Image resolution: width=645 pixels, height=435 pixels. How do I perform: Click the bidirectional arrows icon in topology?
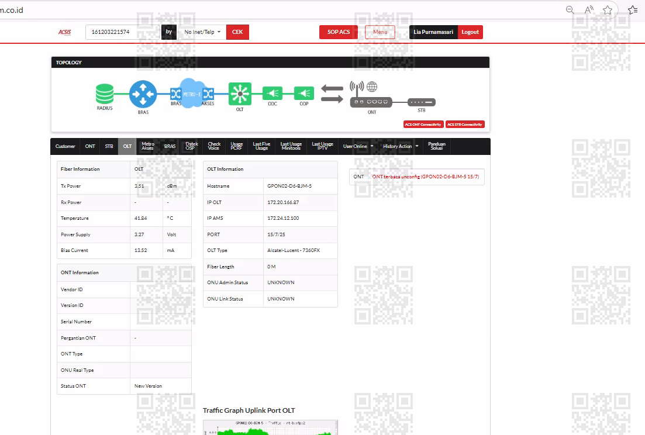click(x=332, y=94)
